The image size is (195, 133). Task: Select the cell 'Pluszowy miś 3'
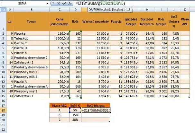(x=32, y=72)
